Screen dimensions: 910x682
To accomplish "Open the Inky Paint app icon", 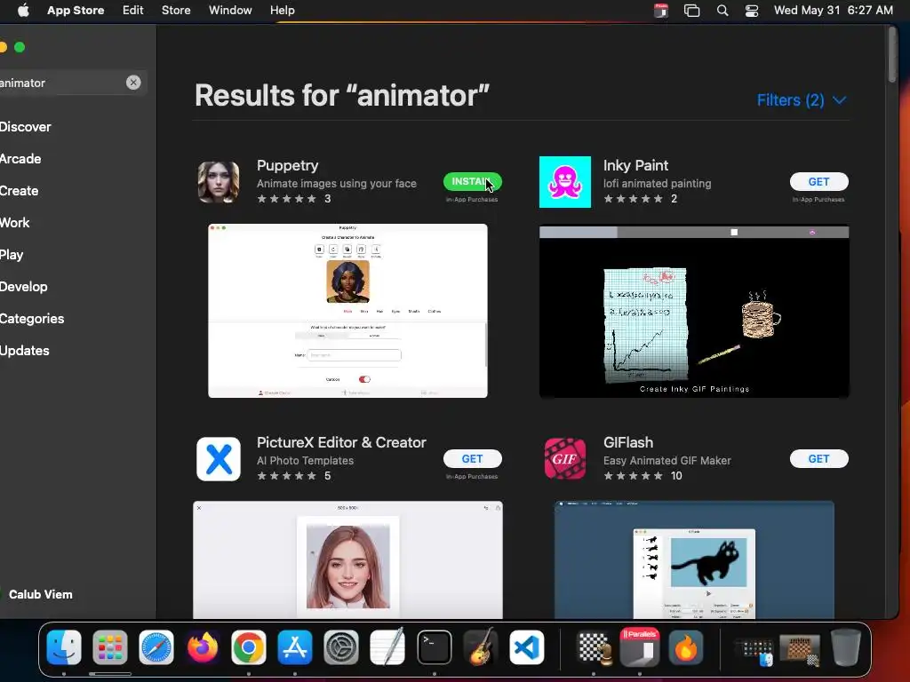I will (x=564, y=182).
